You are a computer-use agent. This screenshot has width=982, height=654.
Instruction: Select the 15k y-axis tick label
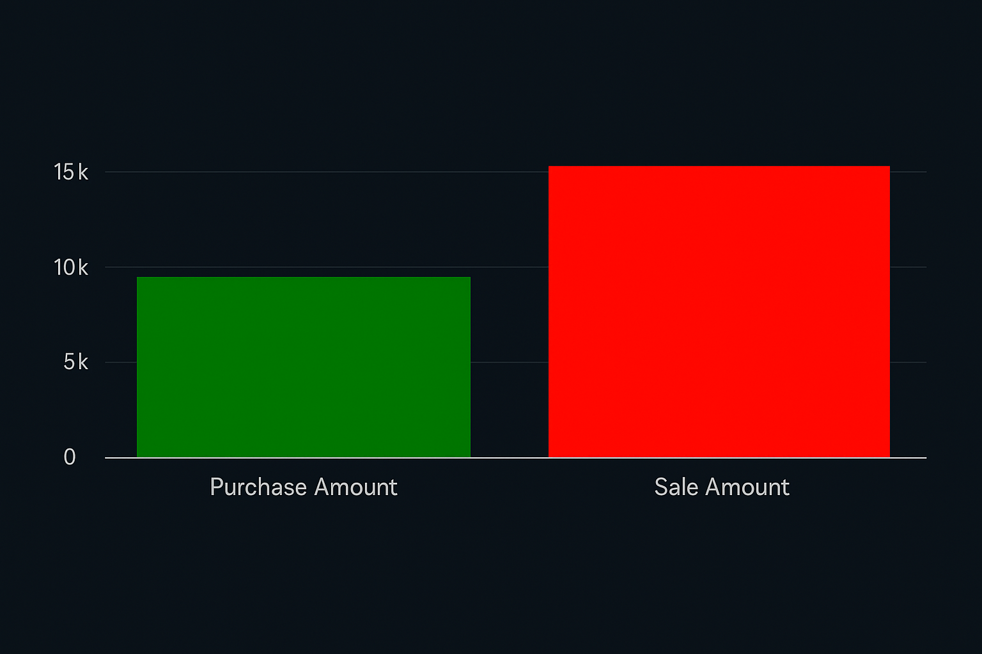point(71,172)
